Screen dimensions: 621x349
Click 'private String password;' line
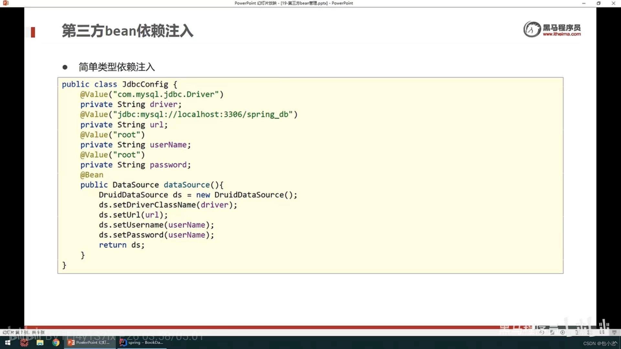pos(136,165)
